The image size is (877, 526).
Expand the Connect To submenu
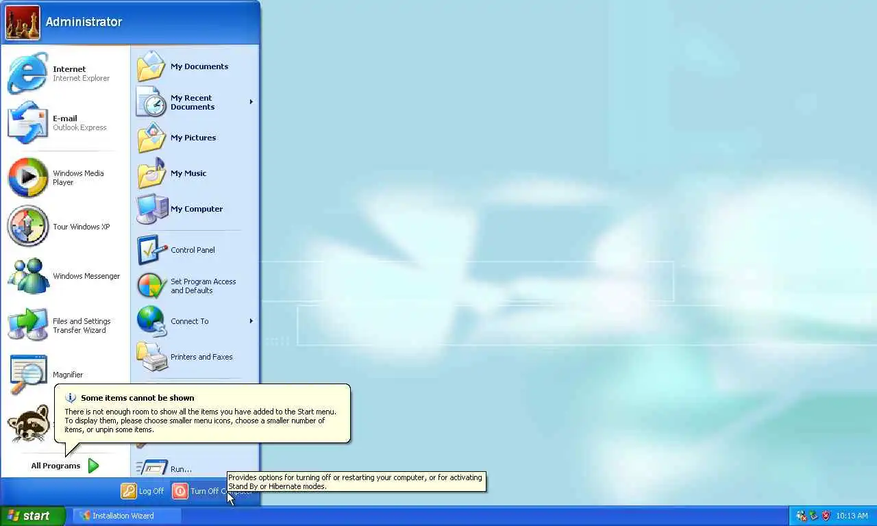251,321
